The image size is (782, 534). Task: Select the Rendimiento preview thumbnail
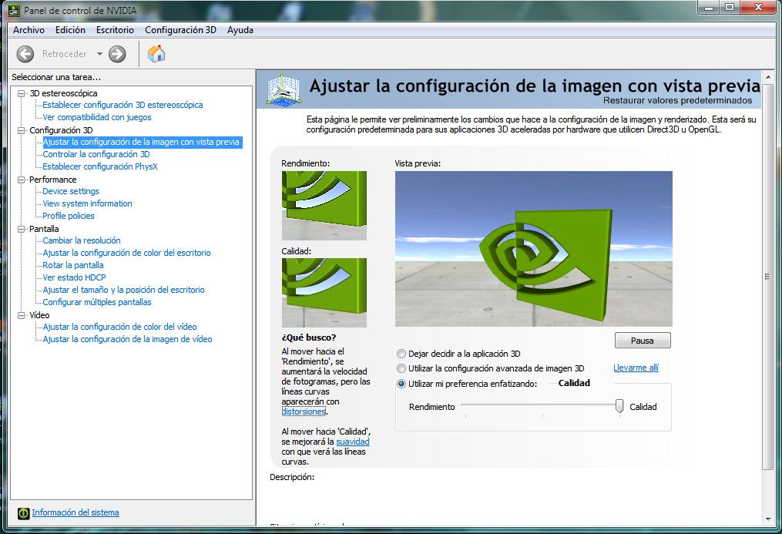pyautogui.click(x=324, y=205)
